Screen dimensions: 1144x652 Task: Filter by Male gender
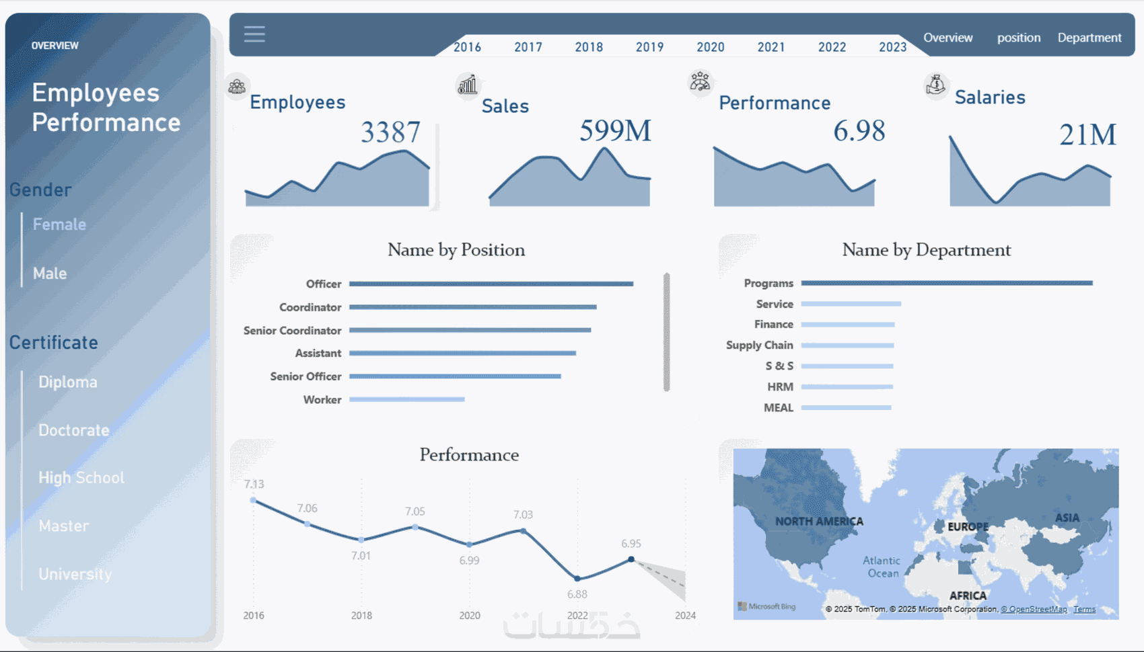tap(50, 274)
